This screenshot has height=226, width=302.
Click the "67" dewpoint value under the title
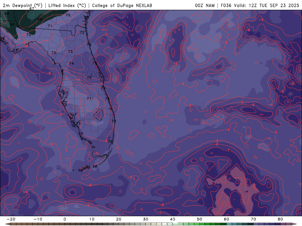[32, 9]
